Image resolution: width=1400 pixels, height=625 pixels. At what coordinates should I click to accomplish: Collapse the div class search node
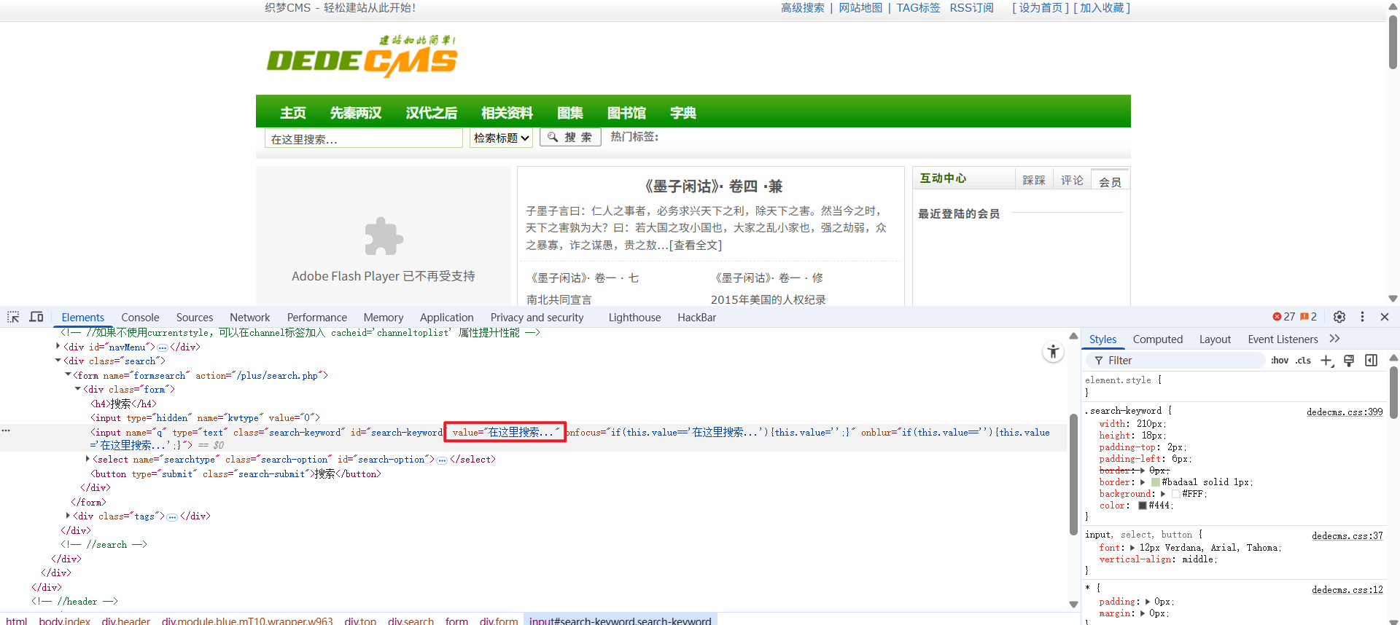pyautogui.click(x=58, y=361)
